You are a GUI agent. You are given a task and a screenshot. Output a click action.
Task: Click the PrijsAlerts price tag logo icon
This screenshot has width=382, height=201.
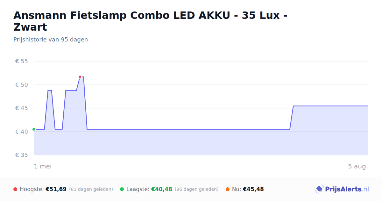319,189
